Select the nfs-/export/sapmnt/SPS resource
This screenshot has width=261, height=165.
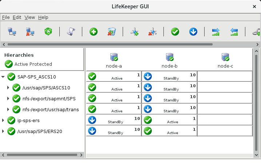(49, 99)
